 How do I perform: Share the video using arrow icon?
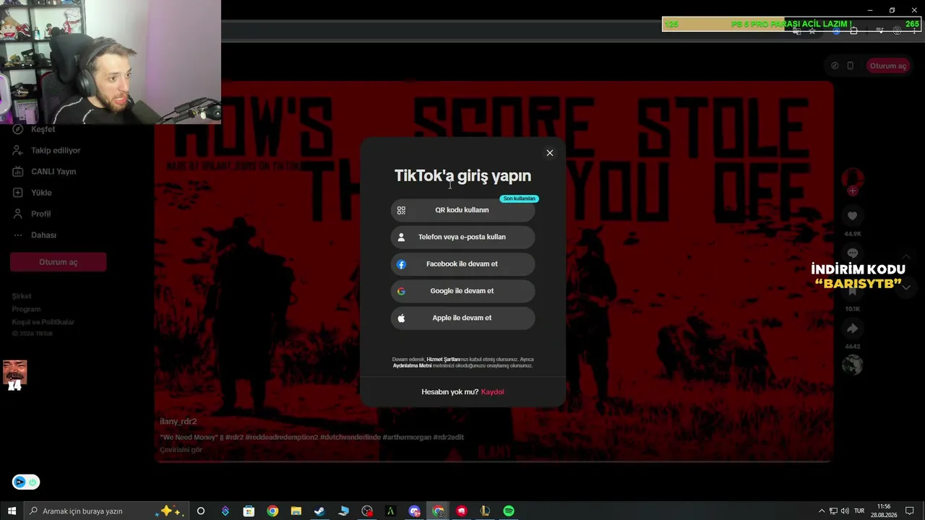[853, 329]
